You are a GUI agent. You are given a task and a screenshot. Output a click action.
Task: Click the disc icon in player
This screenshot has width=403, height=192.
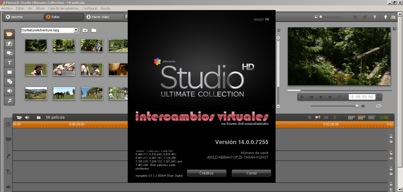378,106
